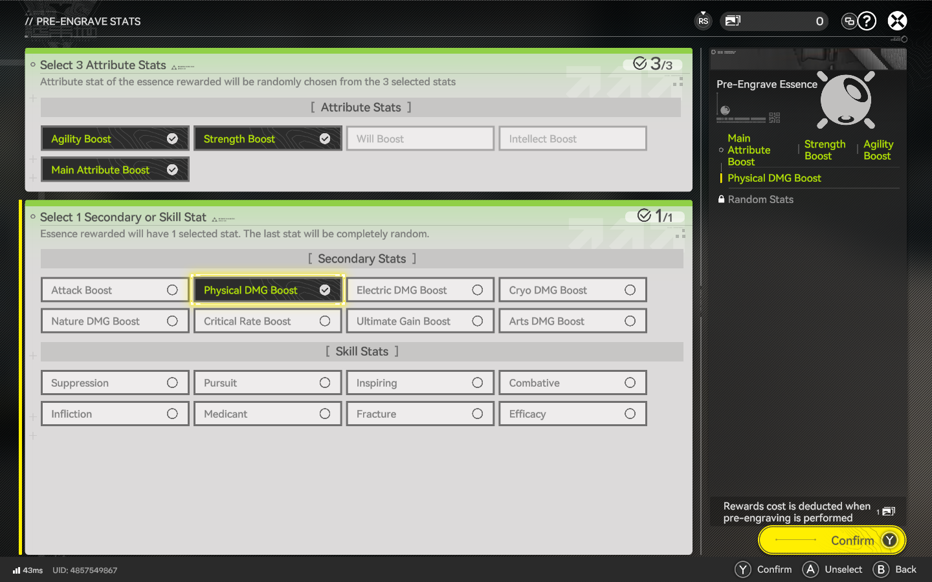Click Agility Boost in the essence summary panel

[878, 150]
